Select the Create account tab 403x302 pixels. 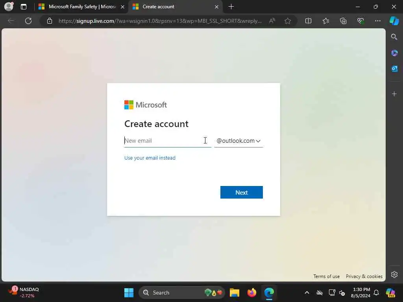[175, 7]
